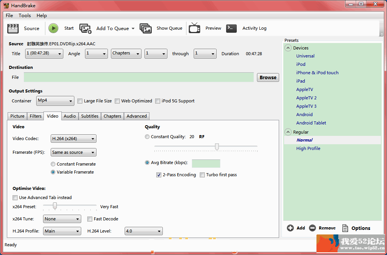Open the Tools menu
The image size is (387, 255).
tap(25, 15)
